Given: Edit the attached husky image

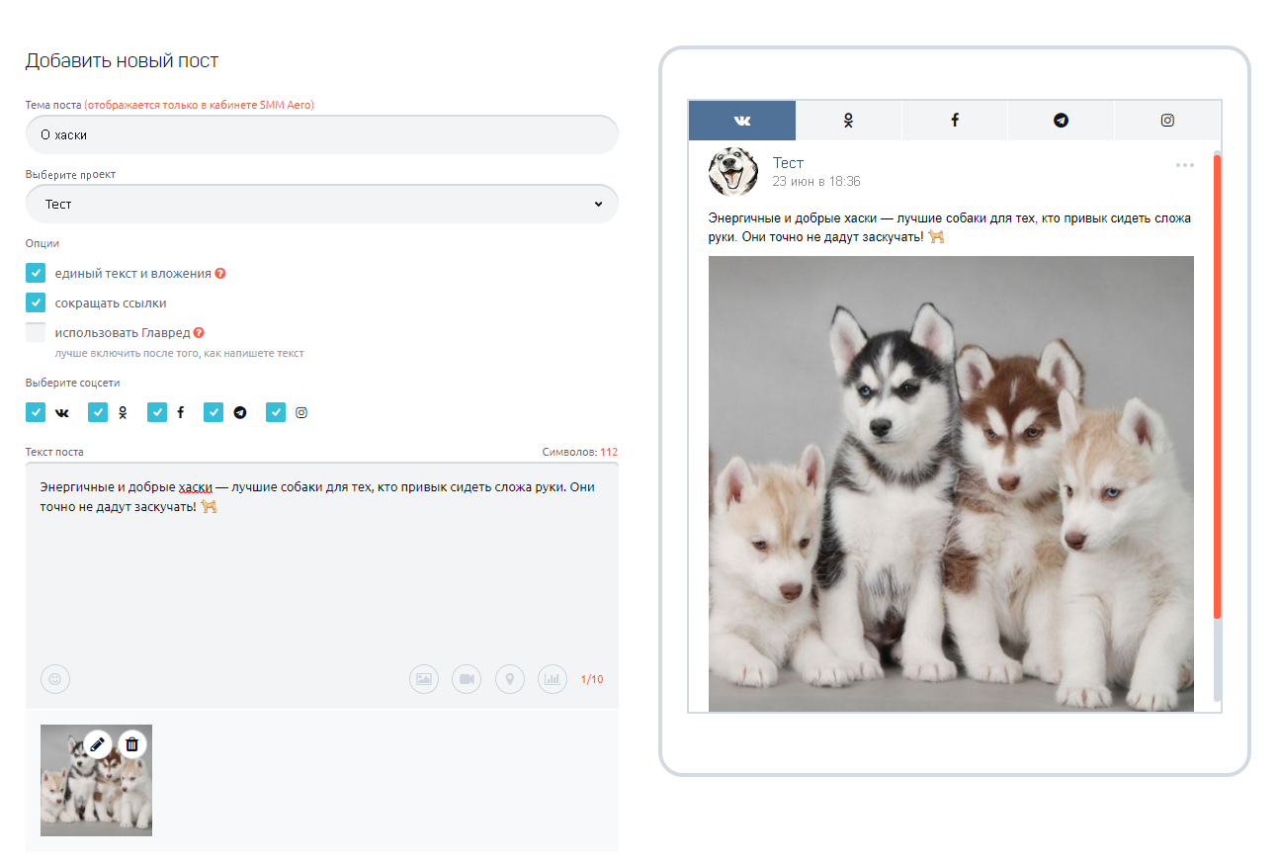Looking at the screenshot, I should (x=97, y=744).
